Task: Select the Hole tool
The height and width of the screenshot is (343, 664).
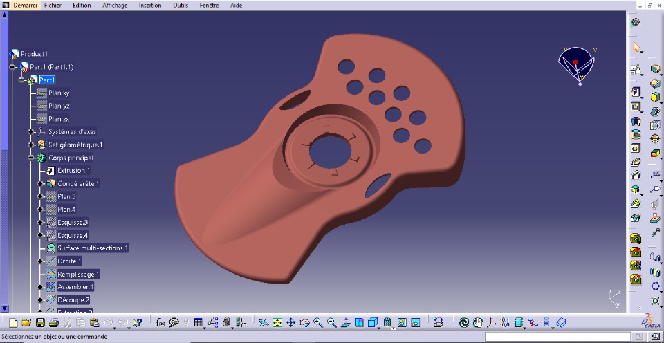Action: [635, 148]
